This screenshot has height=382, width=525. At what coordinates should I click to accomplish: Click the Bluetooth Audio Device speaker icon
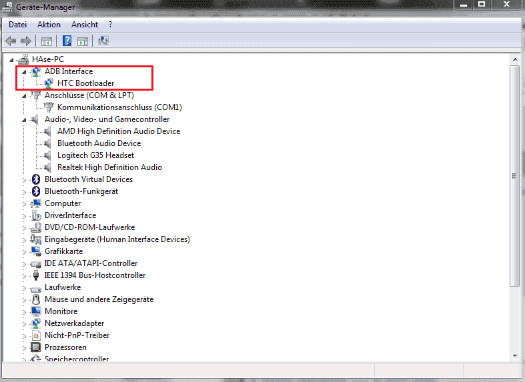pyautogui.click(x=48, y=143)
